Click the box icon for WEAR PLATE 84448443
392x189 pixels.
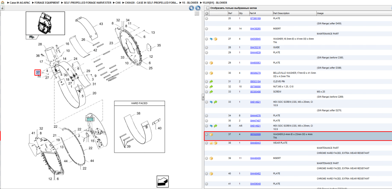tap(215, 143)
